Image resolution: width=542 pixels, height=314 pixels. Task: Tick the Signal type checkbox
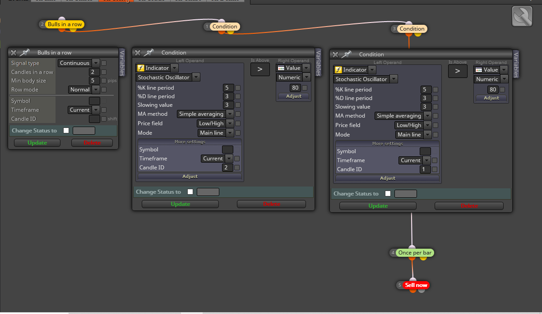[x=104, y=63]
